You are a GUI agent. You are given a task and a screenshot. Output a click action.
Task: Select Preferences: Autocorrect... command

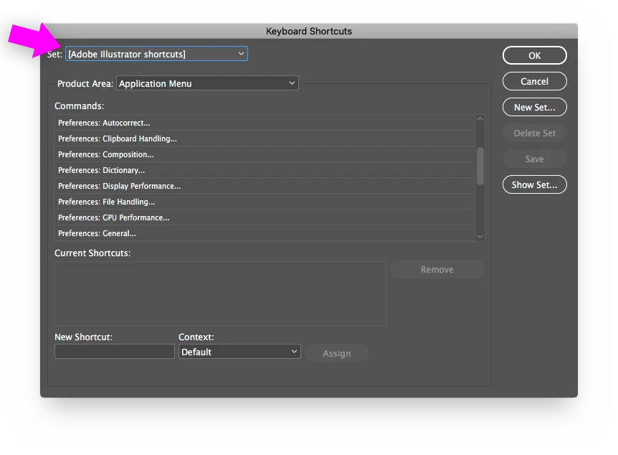(x=265, y=123)
